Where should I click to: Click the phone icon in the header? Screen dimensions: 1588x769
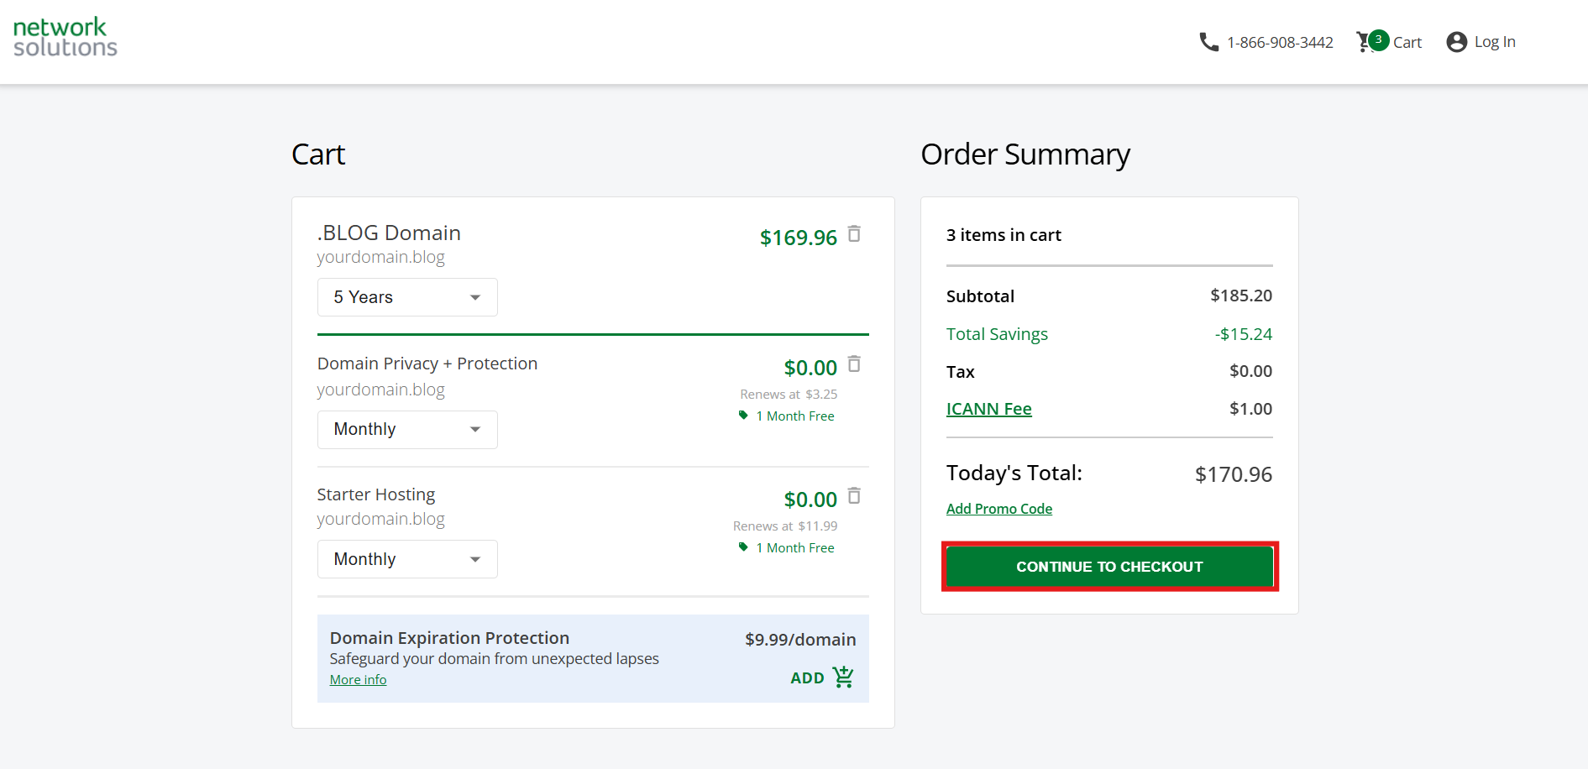coord(1209,41)
